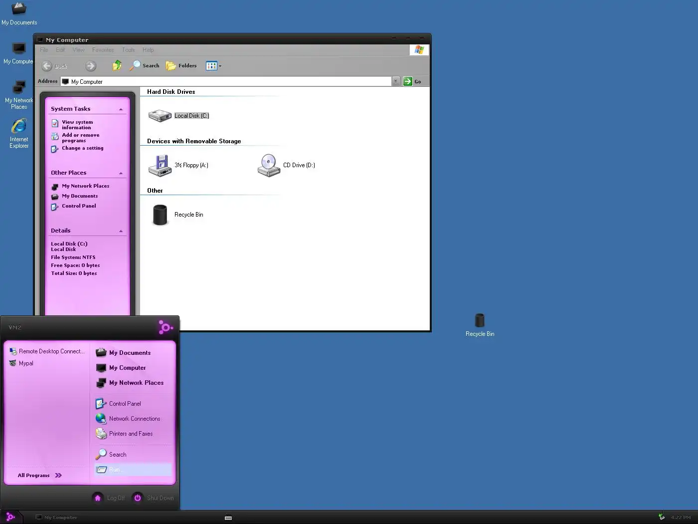Image resolution: width=698 pixels, height=524 pixels.
Task: Open the Help menu
Action: click(148, 50)
